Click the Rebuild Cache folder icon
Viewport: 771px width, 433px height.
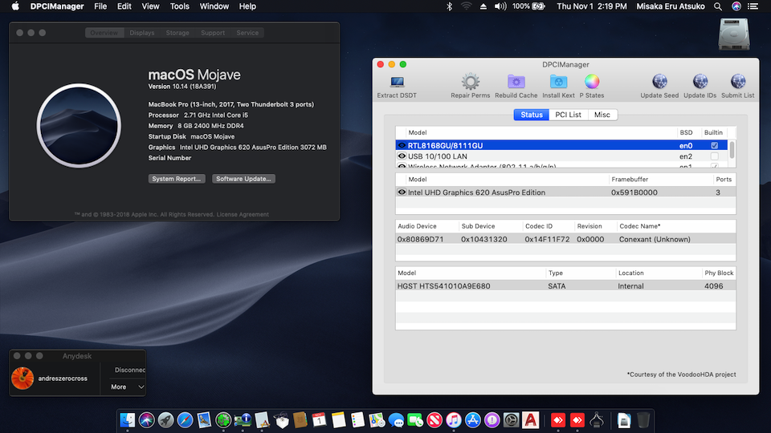tap(516, 82)
